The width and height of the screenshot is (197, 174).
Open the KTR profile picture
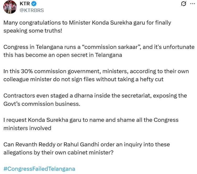coord(10,7)
